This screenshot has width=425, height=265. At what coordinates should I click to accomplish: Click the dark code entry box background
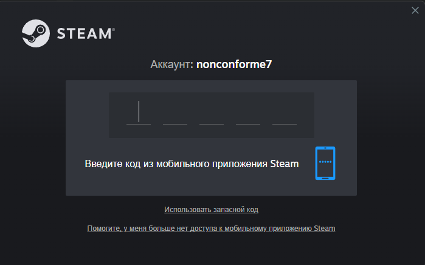[211, 100]
